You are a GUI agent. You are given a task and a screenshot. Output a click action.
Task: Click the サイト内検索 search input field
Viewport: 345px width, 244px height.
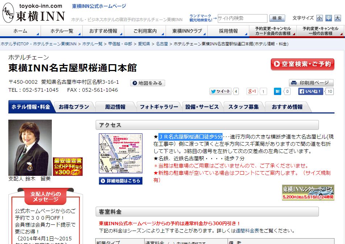point(242,18)
